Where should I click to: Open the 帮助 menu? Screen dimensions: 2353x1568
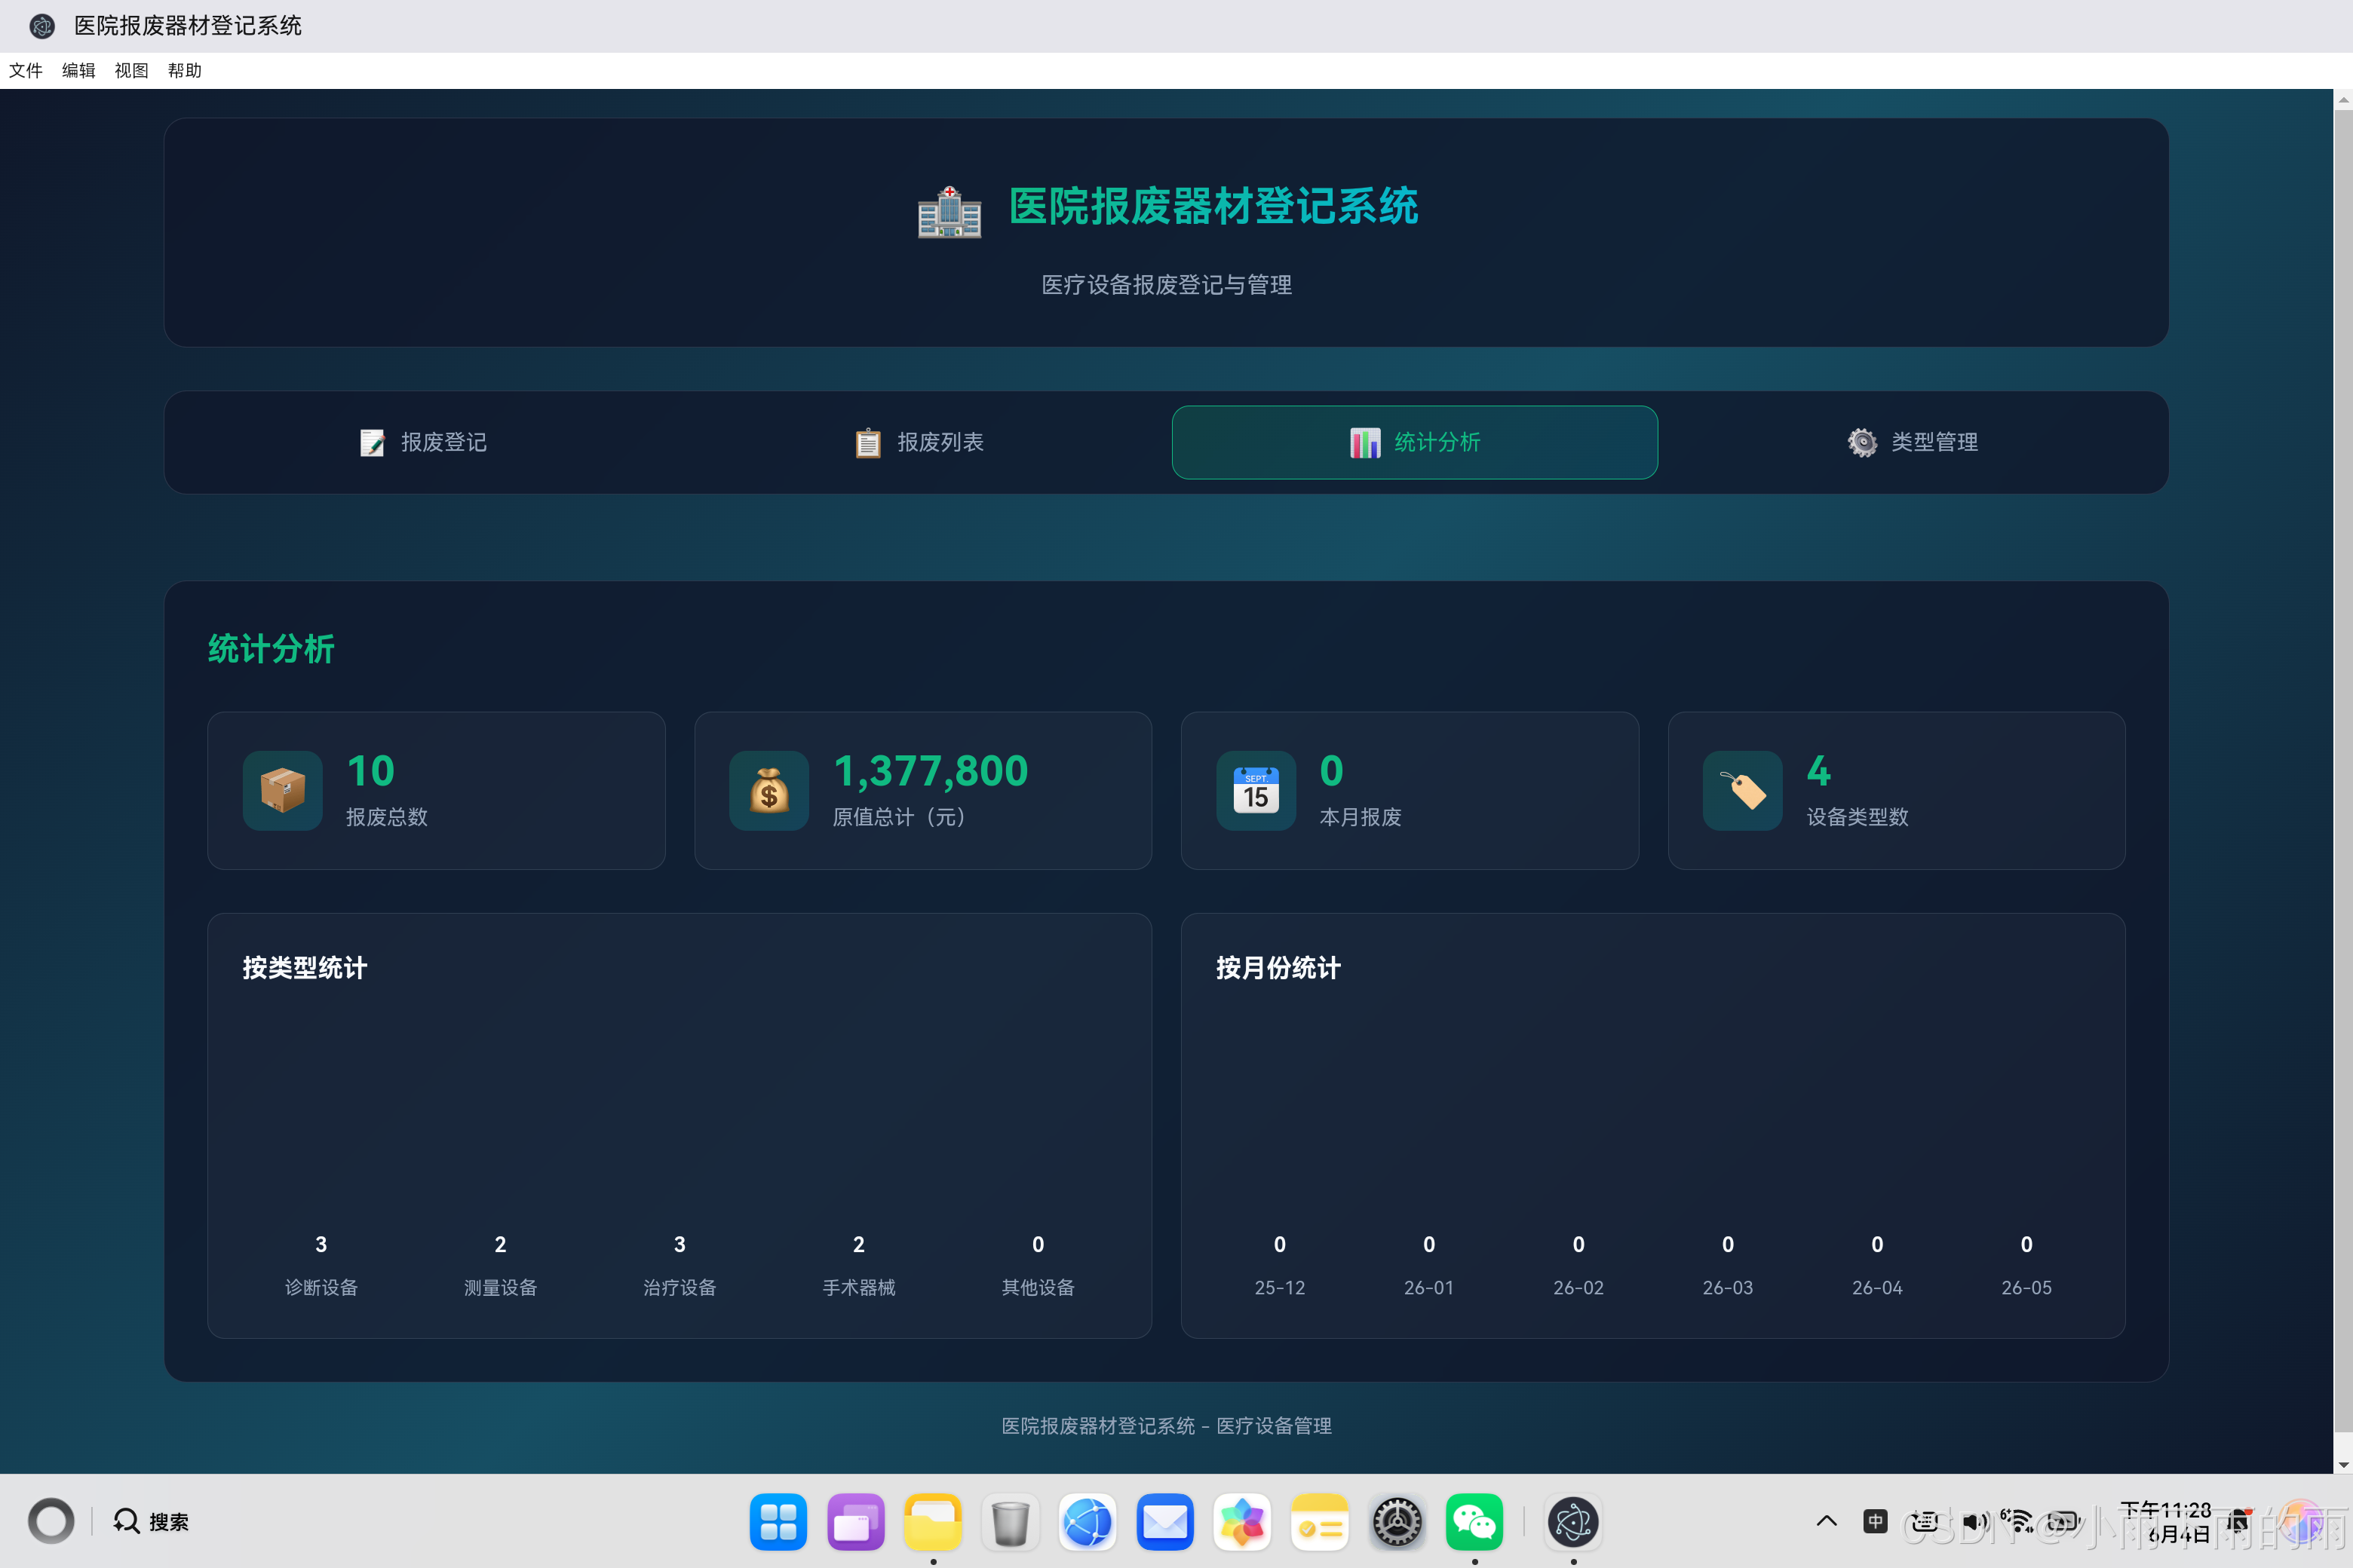184,70
